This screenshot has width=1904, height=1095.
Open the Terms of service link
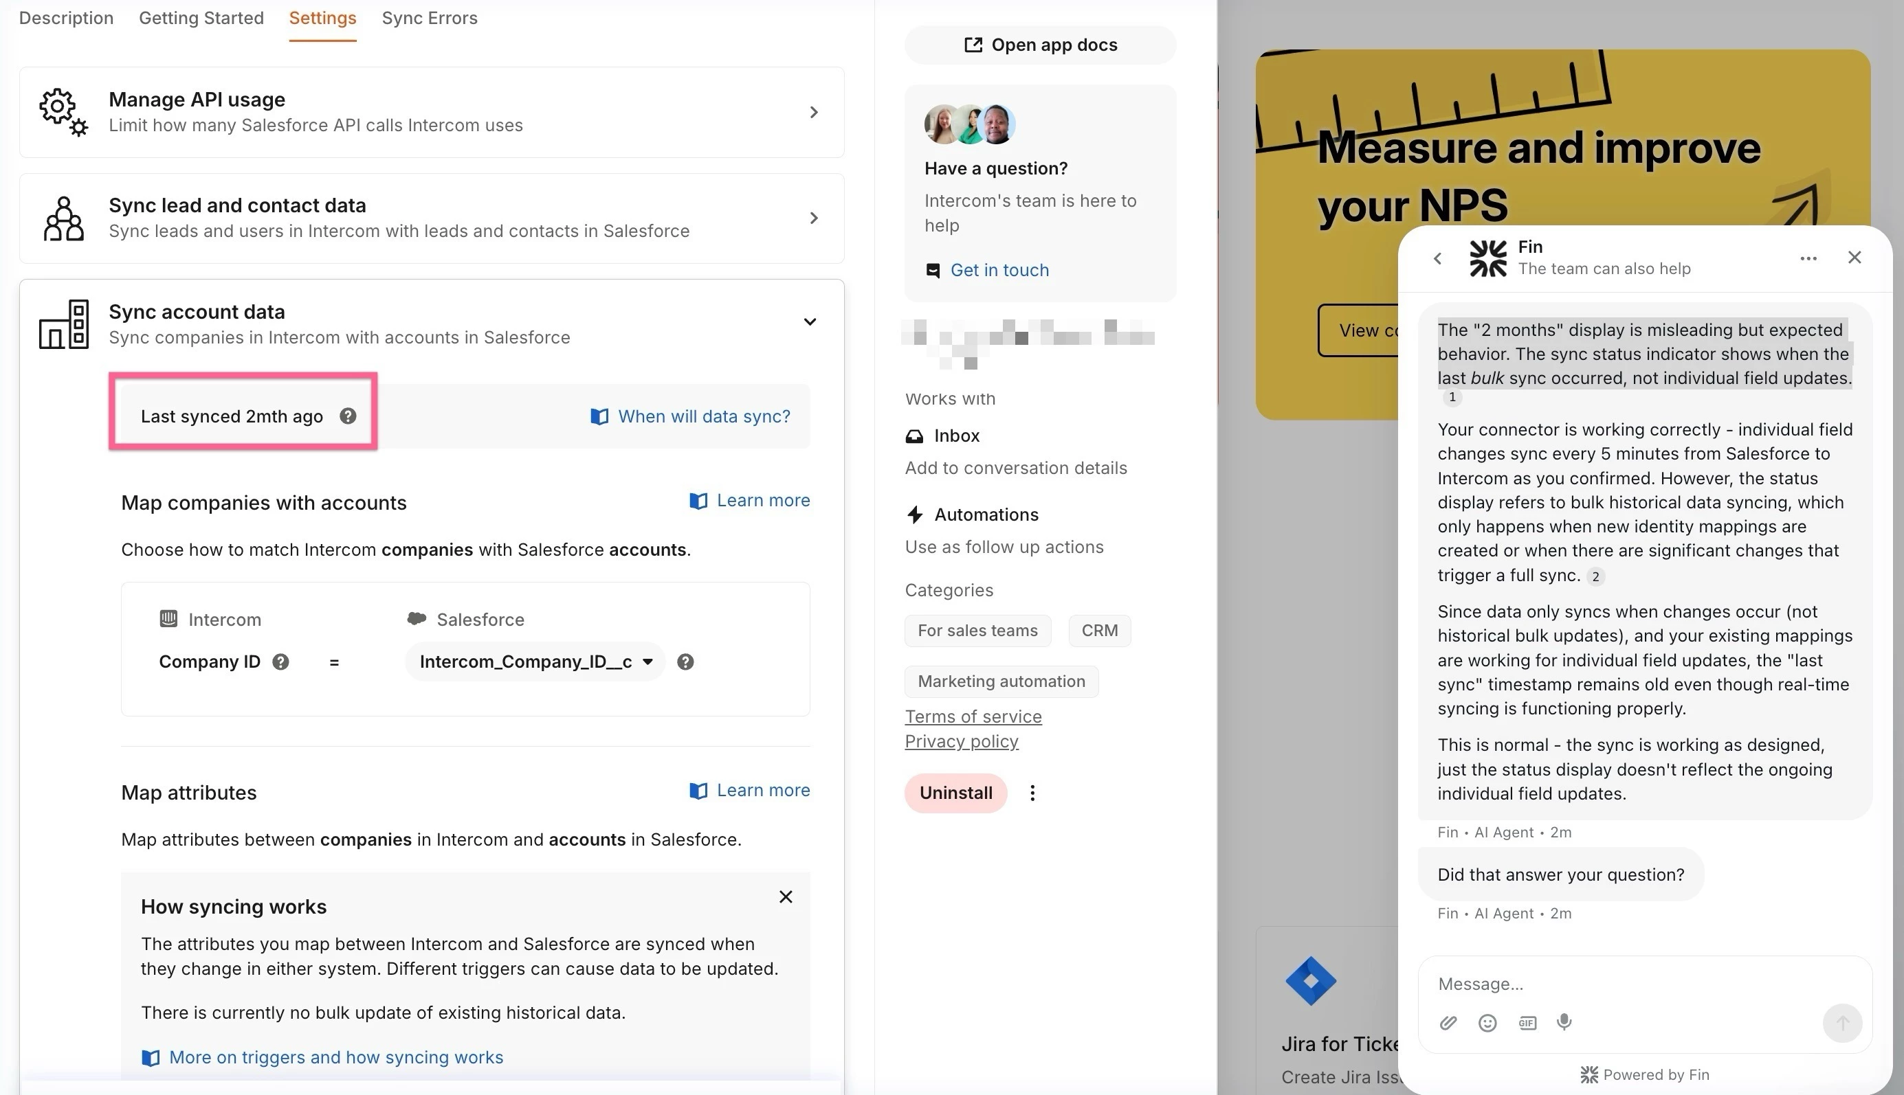[973, 716]
